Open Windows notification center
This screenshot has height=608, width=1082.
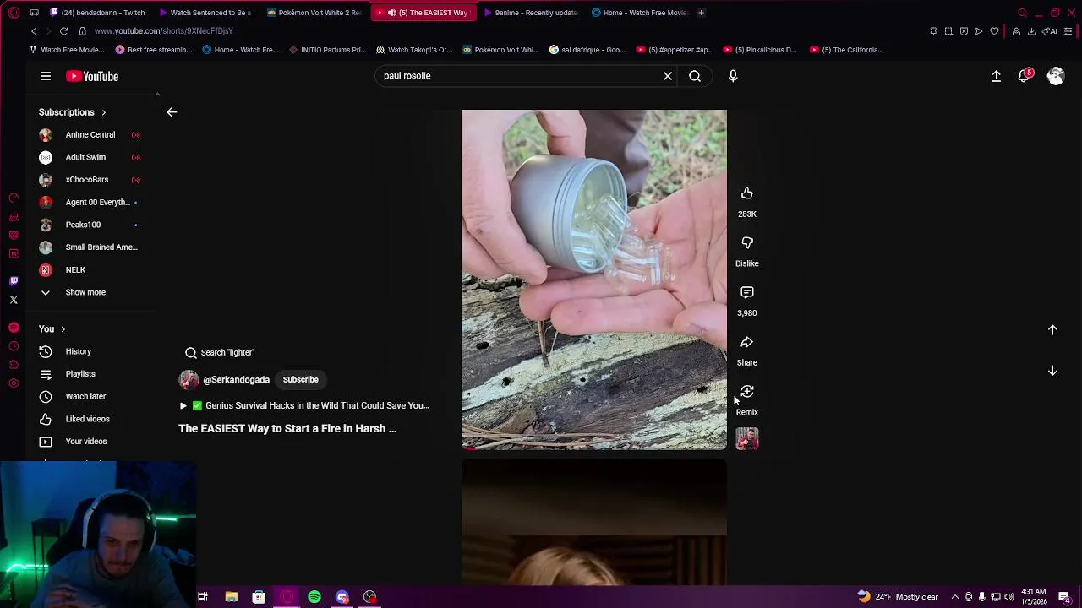(1064, 597)
